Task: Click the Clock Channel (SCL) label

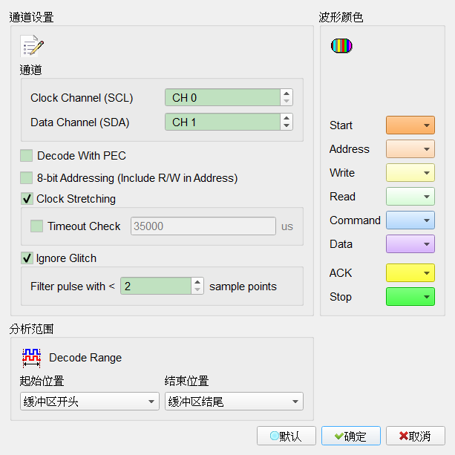Action: tap(82, 98)
